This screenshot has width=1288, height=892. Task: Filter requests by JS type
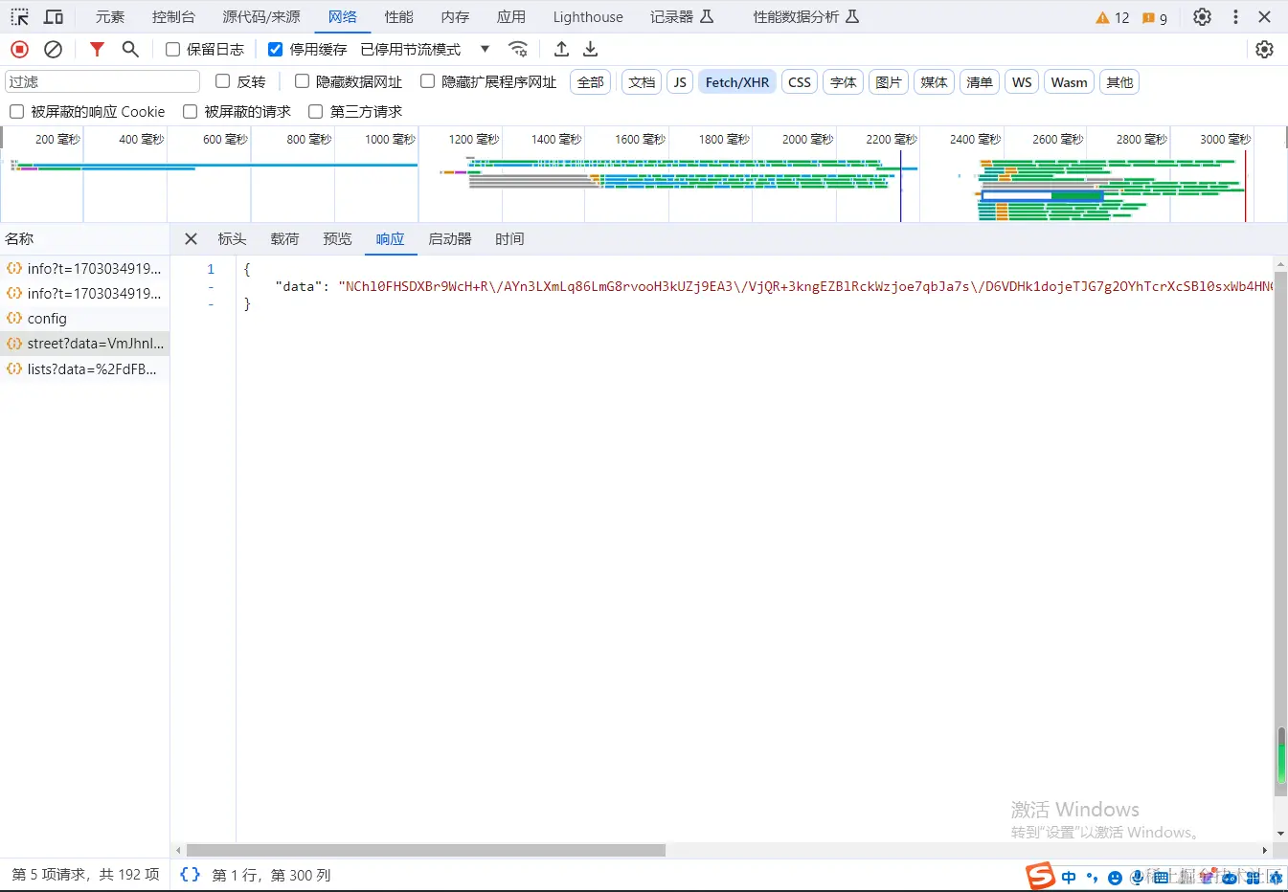pos(680,82)
